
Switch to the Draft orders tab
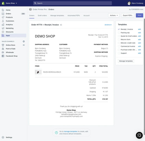[42, 16]
